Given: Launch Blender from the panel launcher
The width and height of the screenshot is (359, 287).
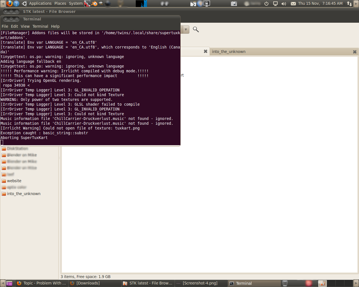Looking at the screenshot, I should (x=94, y=3).
